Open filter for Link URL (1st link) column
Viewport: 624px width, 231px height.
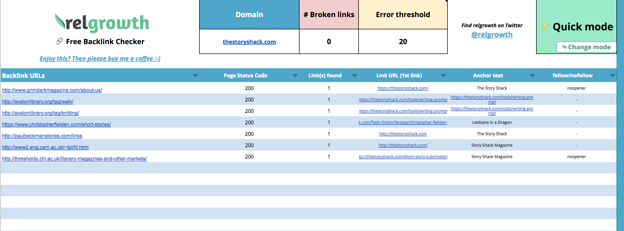tap(443, 76)
